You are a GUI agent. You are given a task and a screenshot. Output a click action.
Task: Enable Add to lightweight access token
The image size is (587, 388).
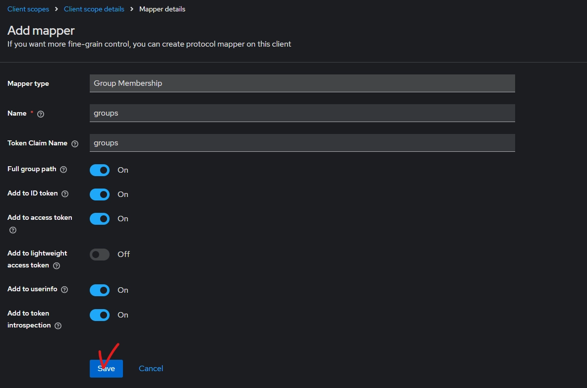pos(100,255)
